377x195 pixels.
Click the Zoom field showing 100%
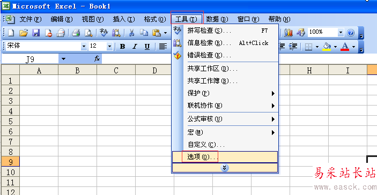(x=322, y=33)
